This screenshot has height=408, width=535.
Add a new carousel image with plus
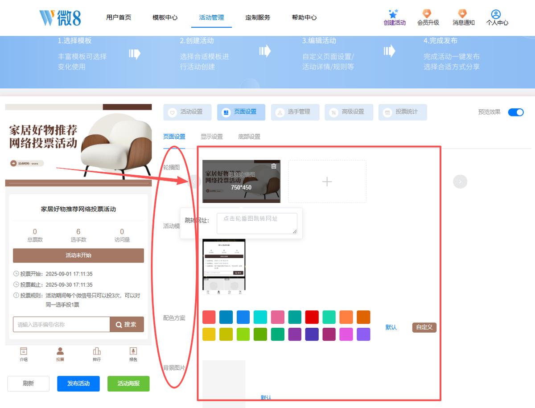pyautogui.click(x=327, y=181)
